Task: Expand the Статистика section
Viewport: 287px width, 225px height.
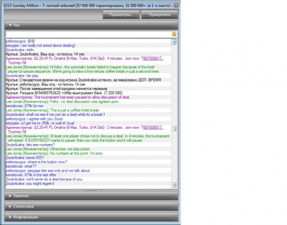Action: 91,206
